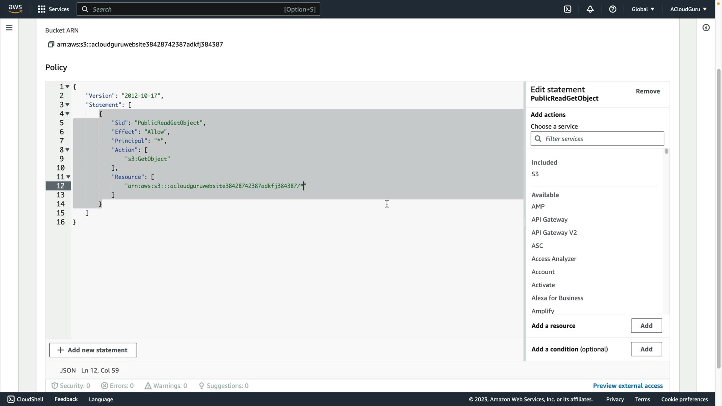
Task: Collapse the Resource array on line 11
Action: click(x=68, y=177)
